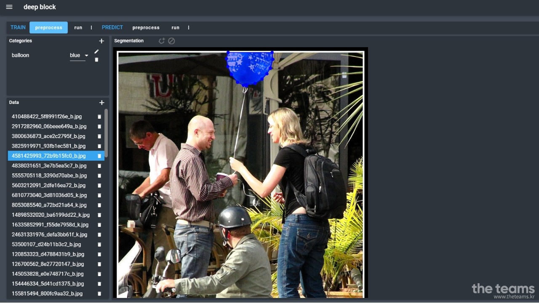Click the cancel segmentation circle-slash icon
This screenshot has width=539, height=303.
coord(171,41)
